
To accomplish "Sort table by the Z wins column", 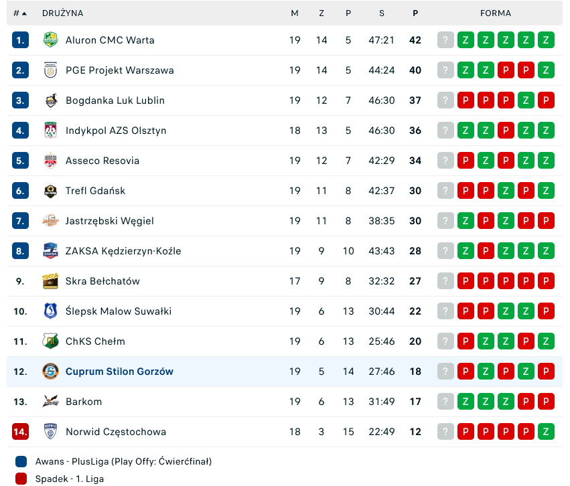I will [322, 13].
